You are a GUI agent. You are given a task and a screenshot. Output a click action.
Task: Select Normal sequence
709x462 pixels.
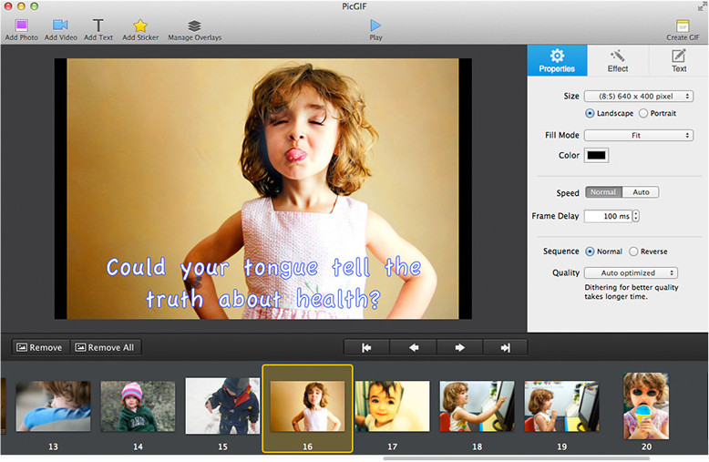click(590, 252)
